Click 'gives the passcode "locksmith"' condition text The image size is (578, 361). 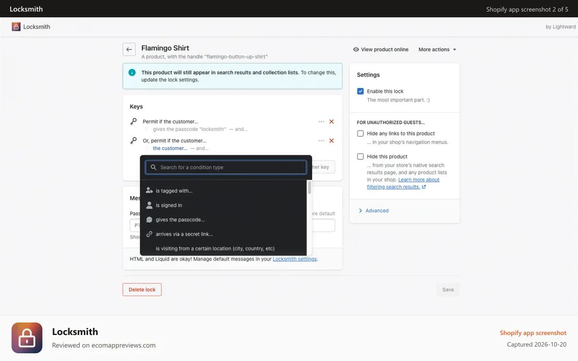(189, 129)
